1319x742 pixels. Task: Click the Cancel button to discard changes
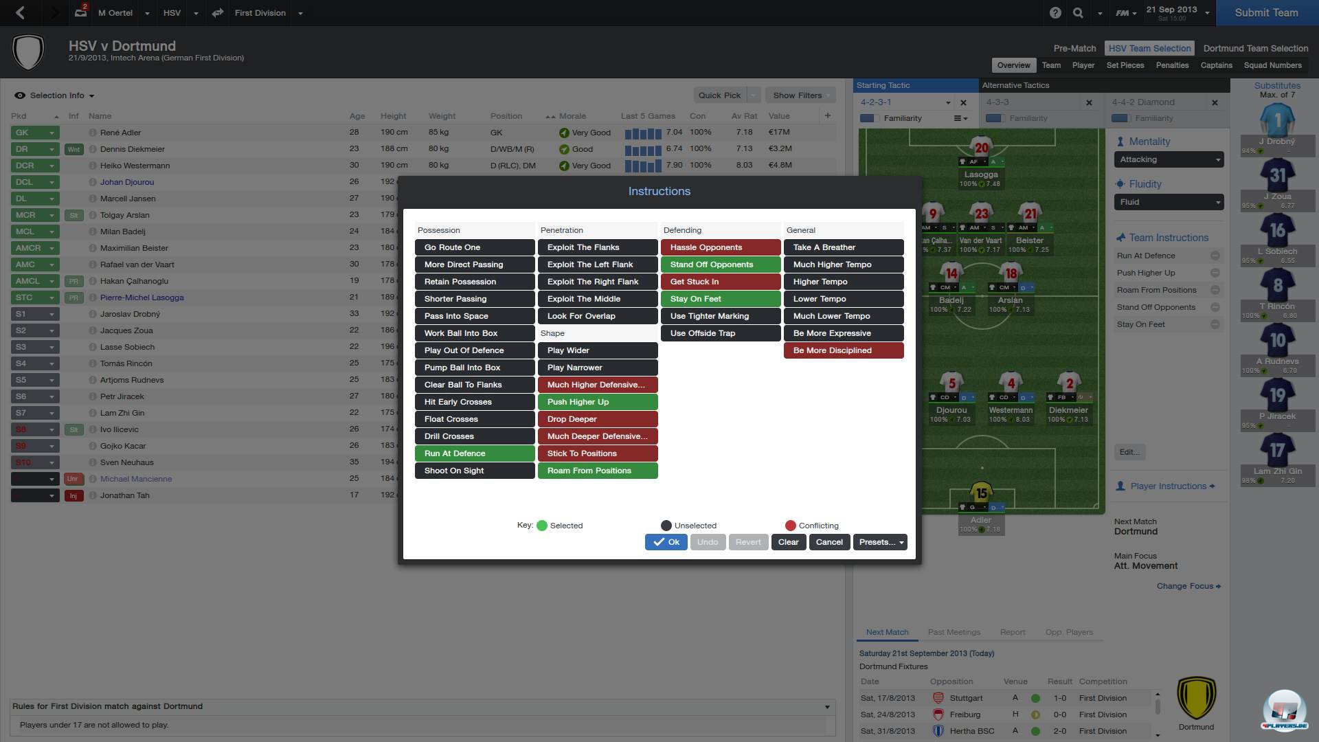coord(828,541)
